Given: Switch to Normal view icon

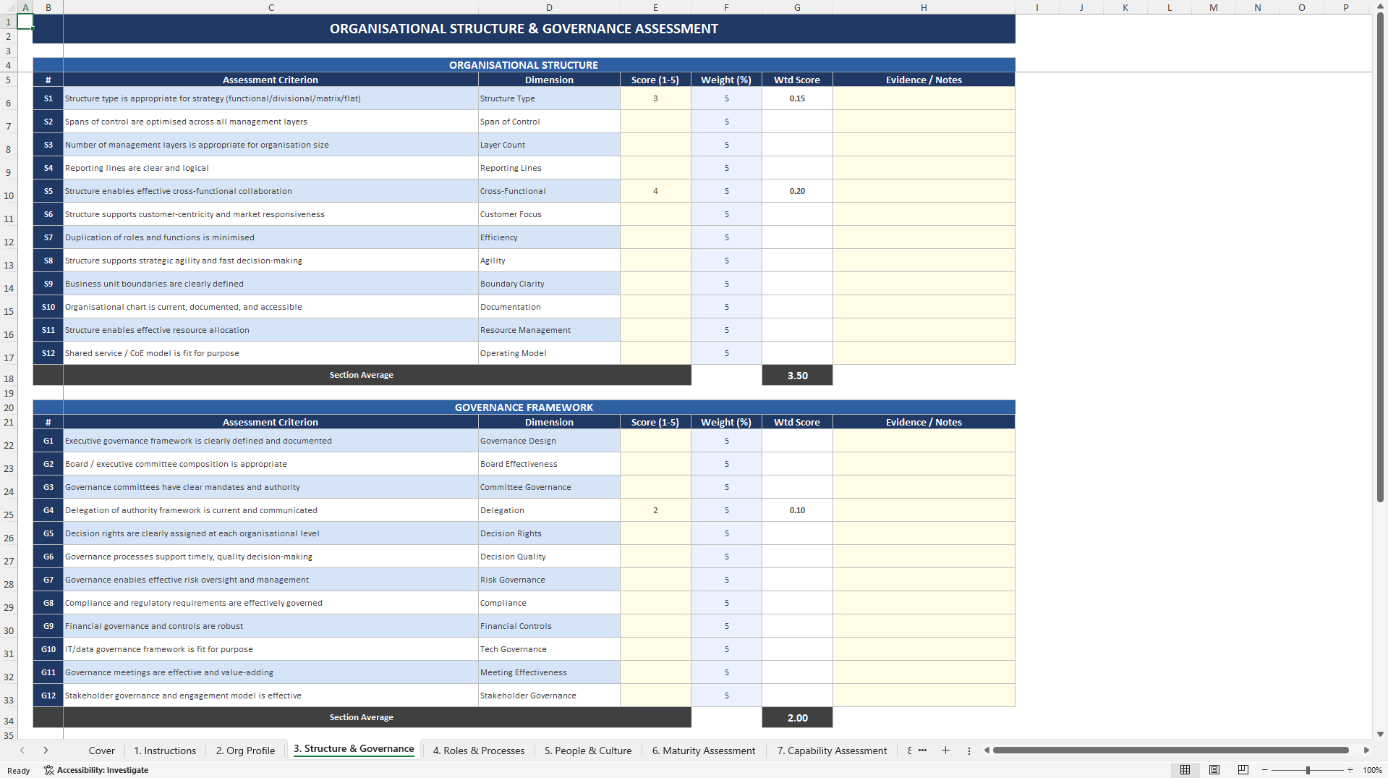Looking at the screenshot, I should pyautogui.click(x=1185, y=770).
